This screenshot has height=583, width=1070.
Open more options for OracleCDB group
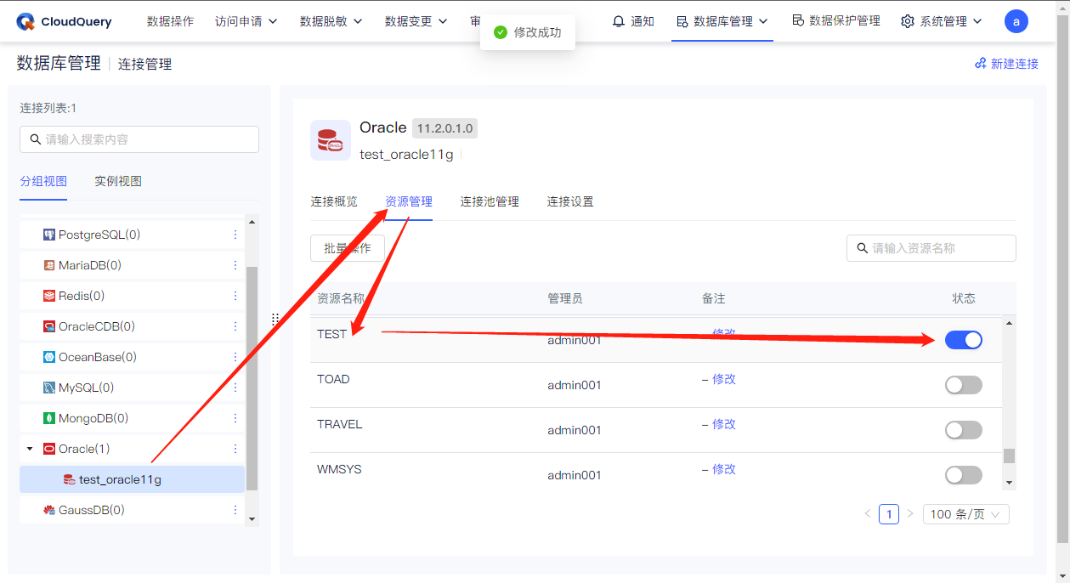(x=235, y=326)
